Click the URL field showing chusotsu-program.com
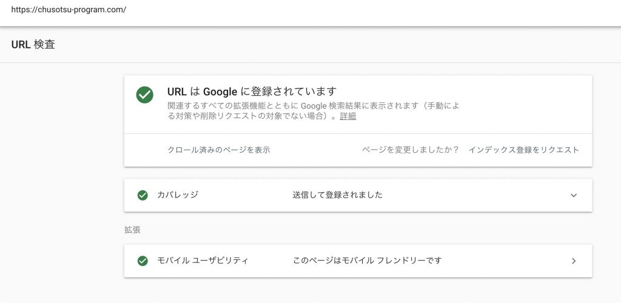 [x=69, y=10]
